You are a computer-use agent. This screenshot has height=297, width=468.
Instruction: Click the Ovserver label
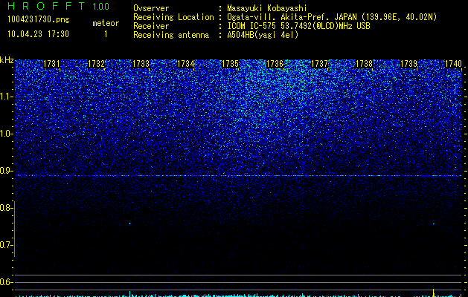click(x=151, y=8)
